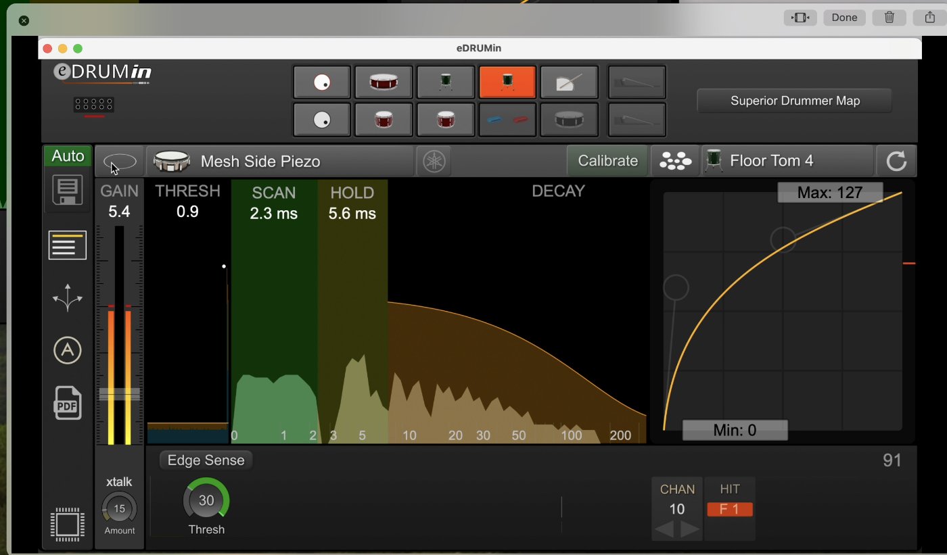
Task: Click the save preset floppy disk icon
Action: coord(68,190)
